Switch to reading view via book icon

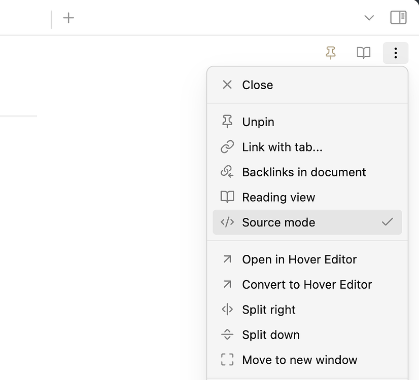(x=364, y=53)
